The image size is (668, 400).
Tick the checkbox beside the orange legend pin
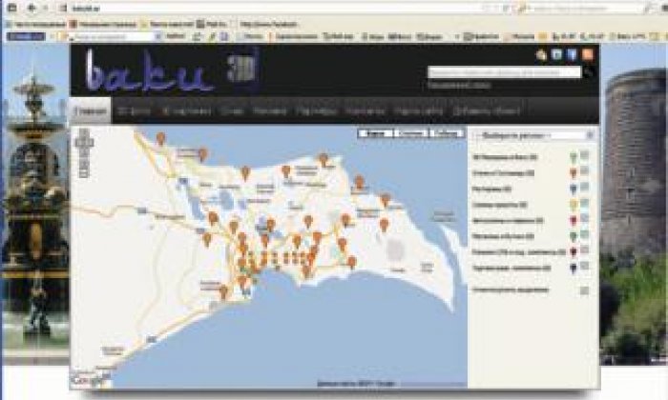pos(585,171)
